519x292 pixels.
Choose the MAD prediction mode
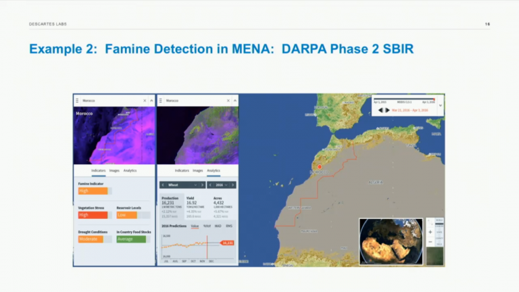pyautogui.click(x=218, y=226)
